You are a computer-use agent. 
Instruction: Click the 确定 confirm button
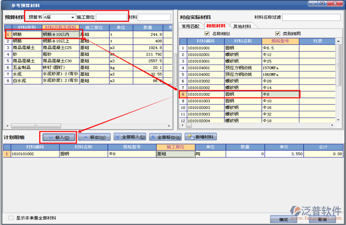284,219
